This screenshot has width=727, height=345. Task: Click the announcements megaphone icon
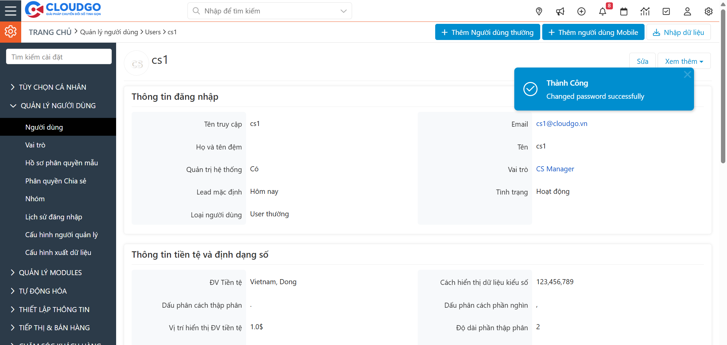pyautogui.click(x=560, y=11)
